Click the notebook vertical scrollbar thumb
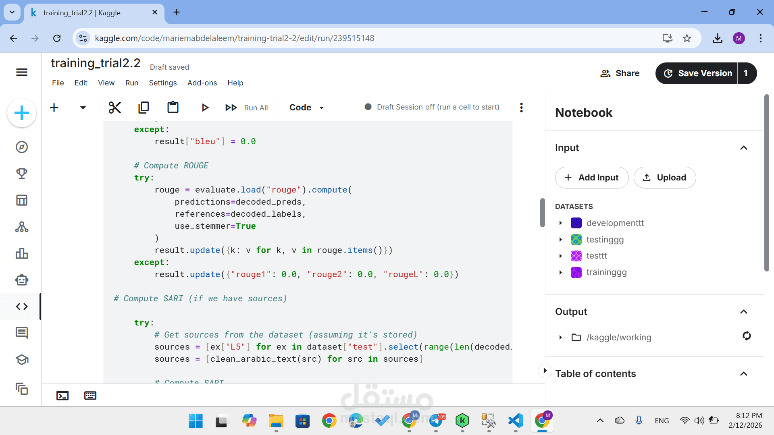774x435 pixels. [542, 213]
